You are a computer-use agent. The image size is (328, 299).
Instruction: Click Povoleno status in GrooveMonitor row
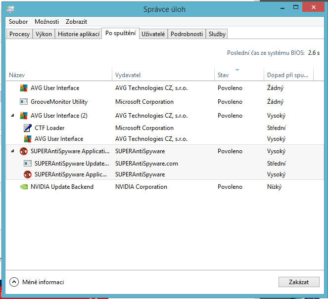230,102
